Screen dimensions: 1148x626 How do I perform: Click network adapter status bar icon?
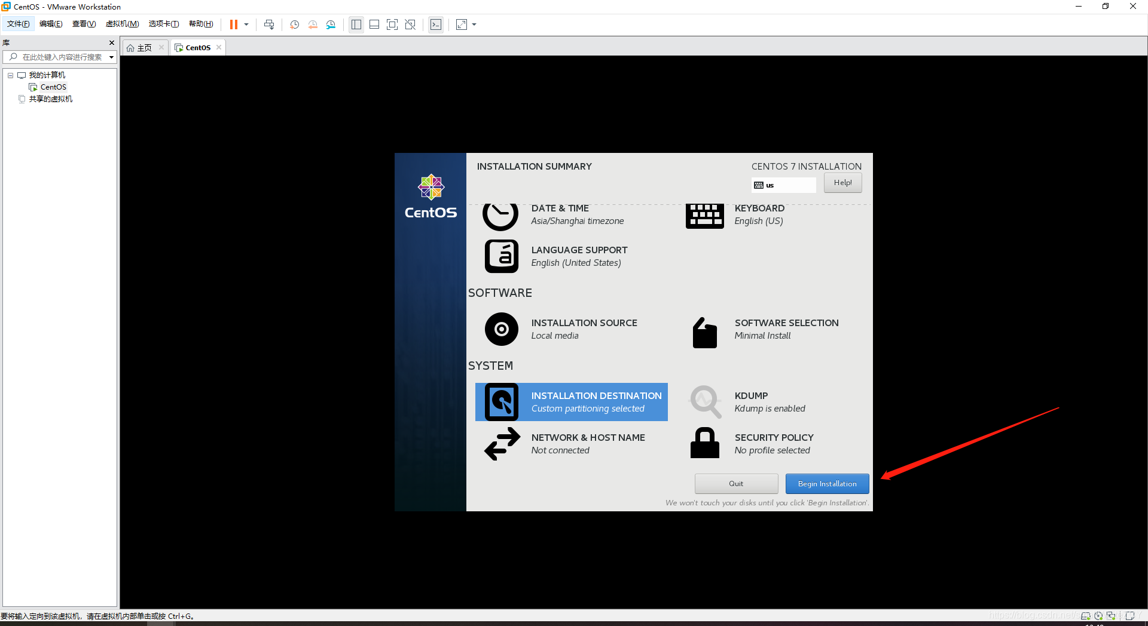tap(1111, 616)
